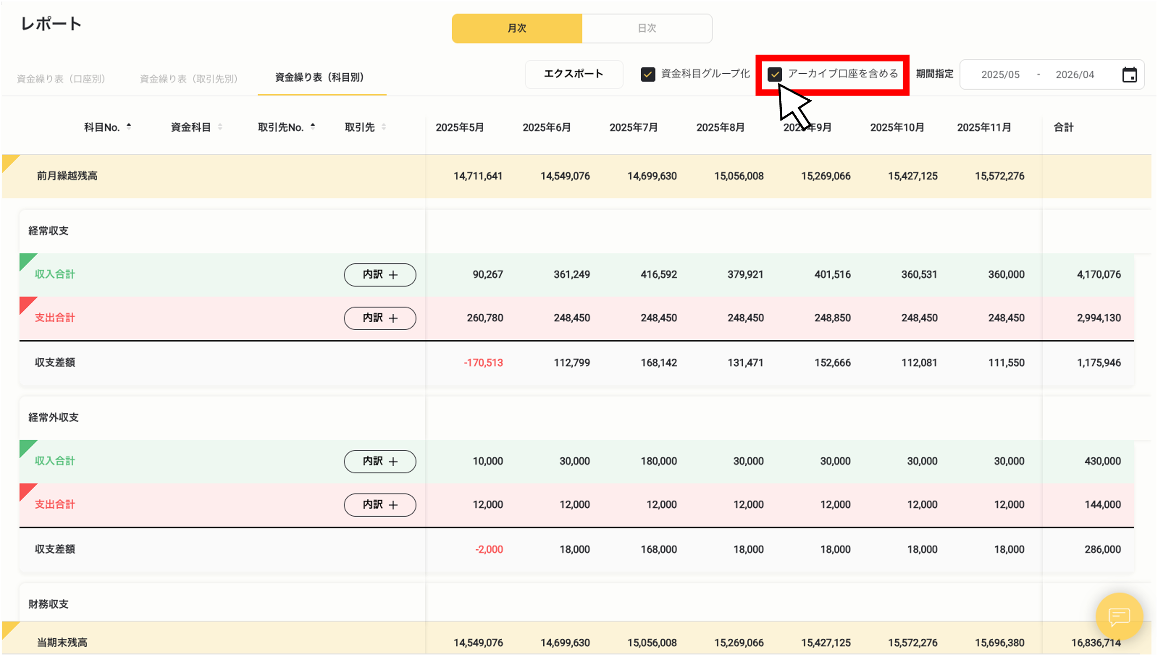The height and width of the screenshot is (656, 1157).
Task: Switch to the 日次 tab
Action: [647, 28]
